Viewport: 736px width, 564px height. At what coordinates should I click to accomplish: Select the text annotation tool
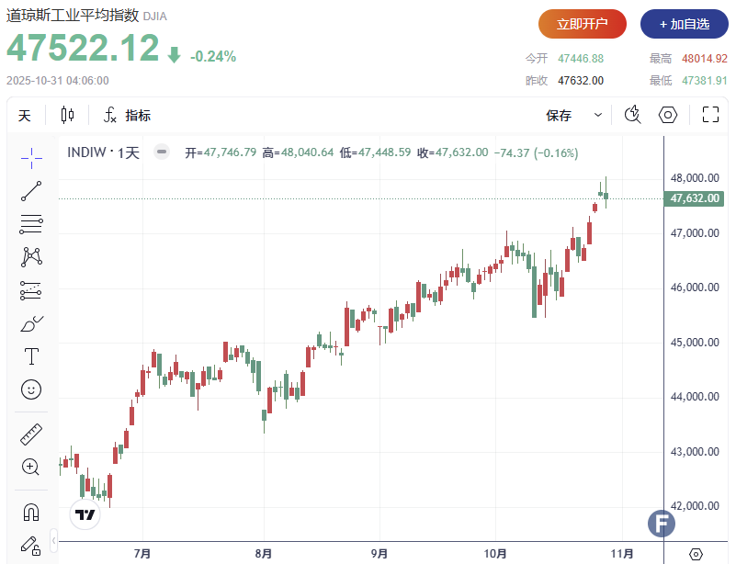31,356
